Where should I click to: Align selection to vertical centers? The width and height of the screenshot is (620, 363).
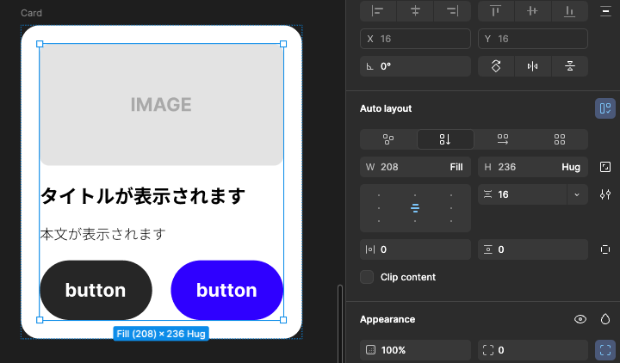pos(533,11)
